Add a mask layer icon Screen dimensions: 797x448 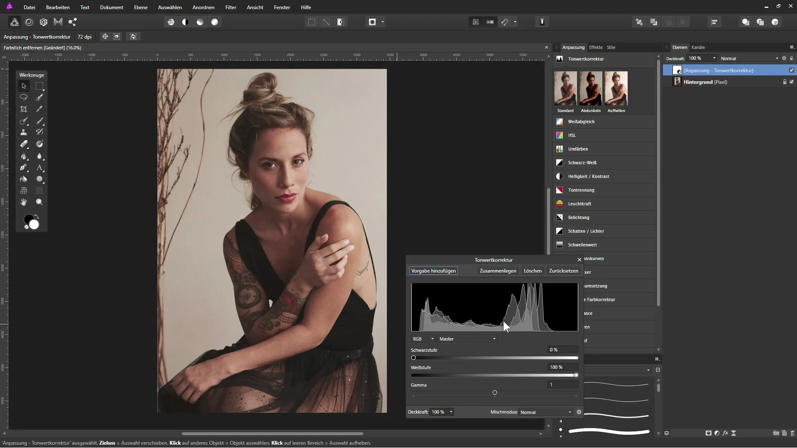708,433
